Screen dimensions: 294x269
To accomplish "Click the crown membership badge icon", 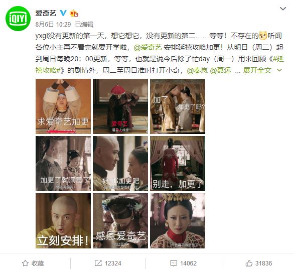I will pyautogui.click(x=74, y=13).
